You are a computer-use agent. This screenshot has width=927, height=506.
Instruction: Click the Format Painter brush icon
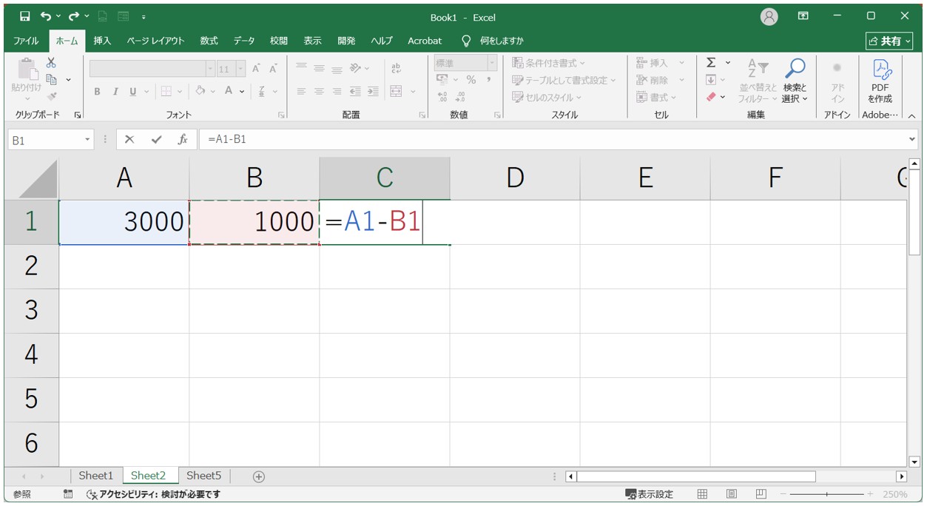[x=51, y=96]
